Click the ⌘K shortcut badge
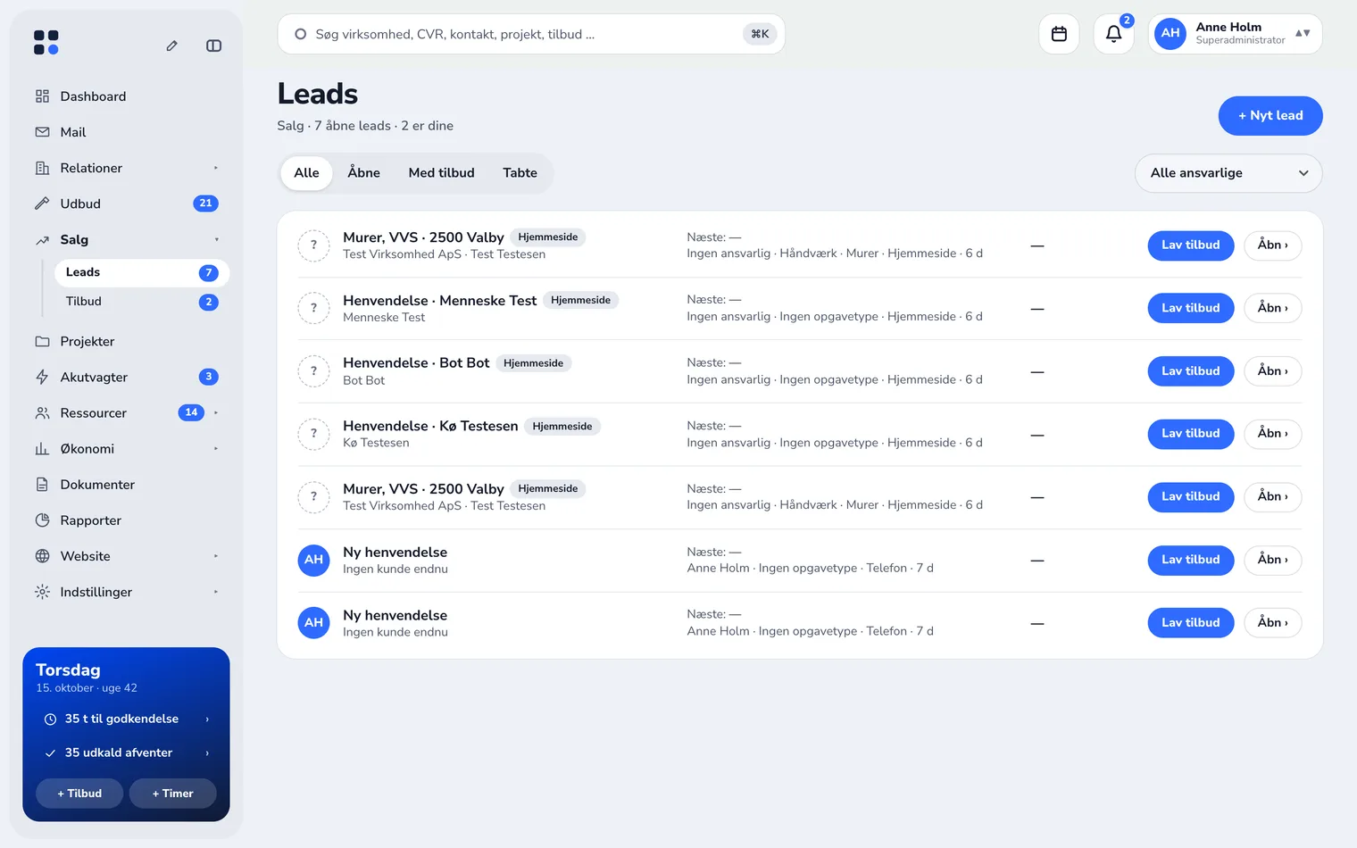Image resolution: width=1357 pixels, height=848 pixels. (x=760, y=34)
